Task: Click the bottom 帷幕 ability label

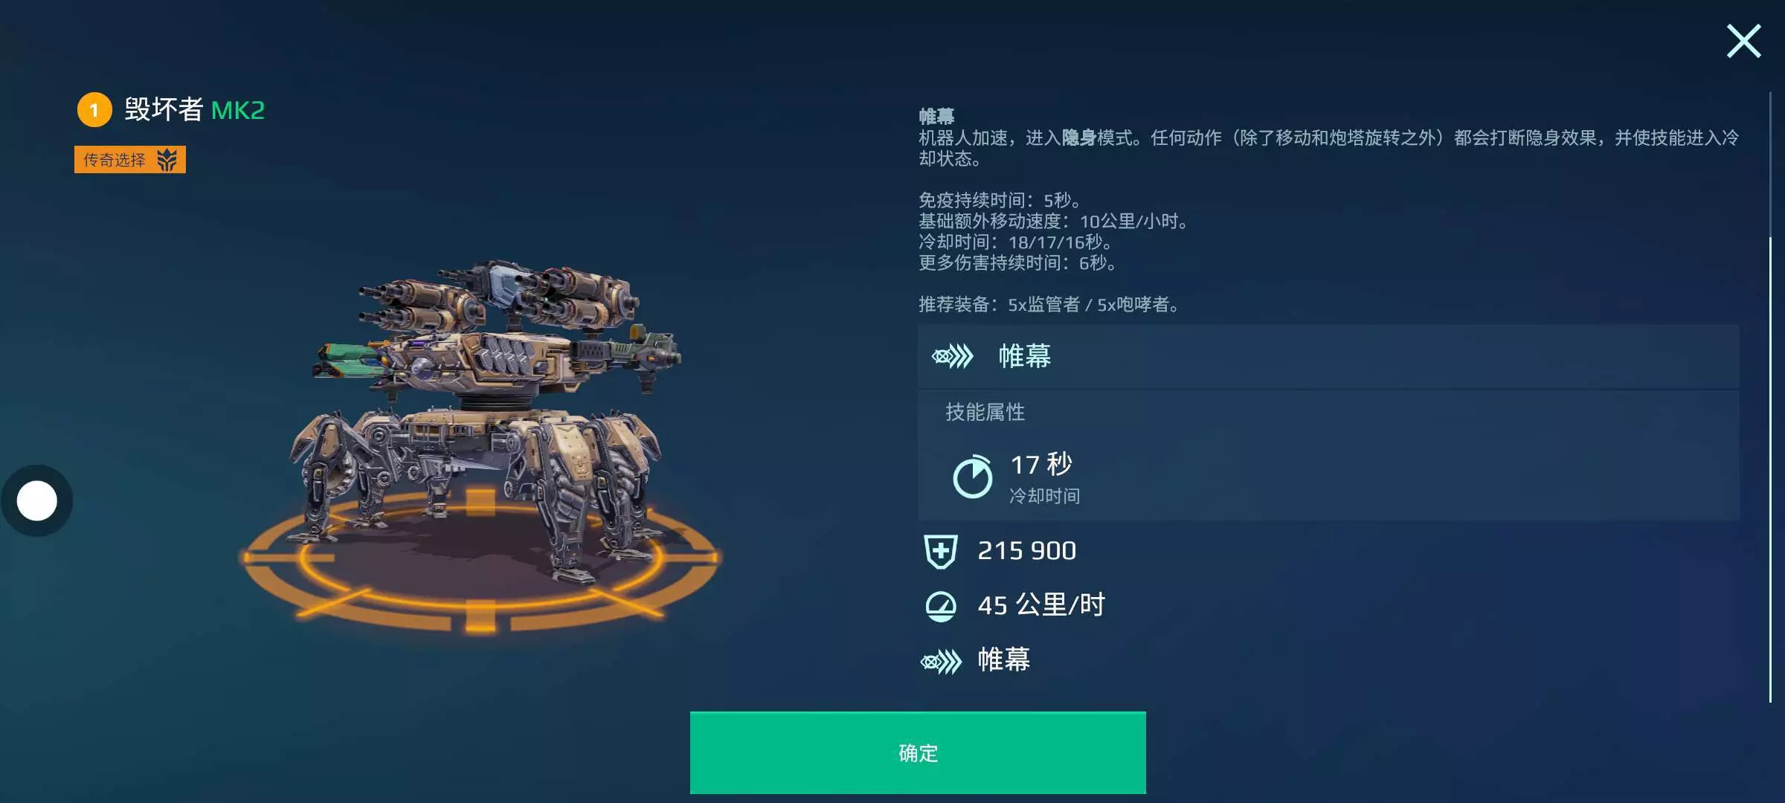Action: point(1004,660)
